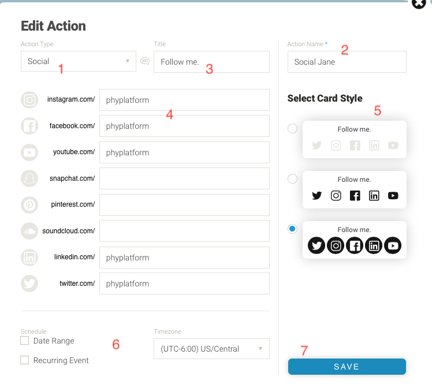Click the Twitter bird icon beside twitter.com/
Viewport: 432px width, 388px height.
29,283
